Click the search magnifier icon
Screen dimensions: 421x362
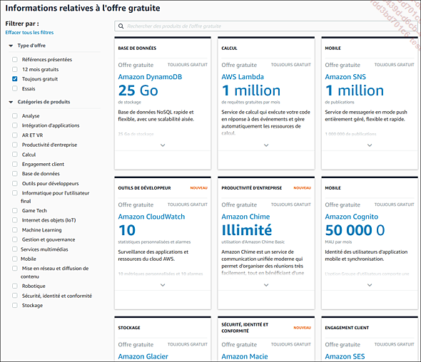121,26
